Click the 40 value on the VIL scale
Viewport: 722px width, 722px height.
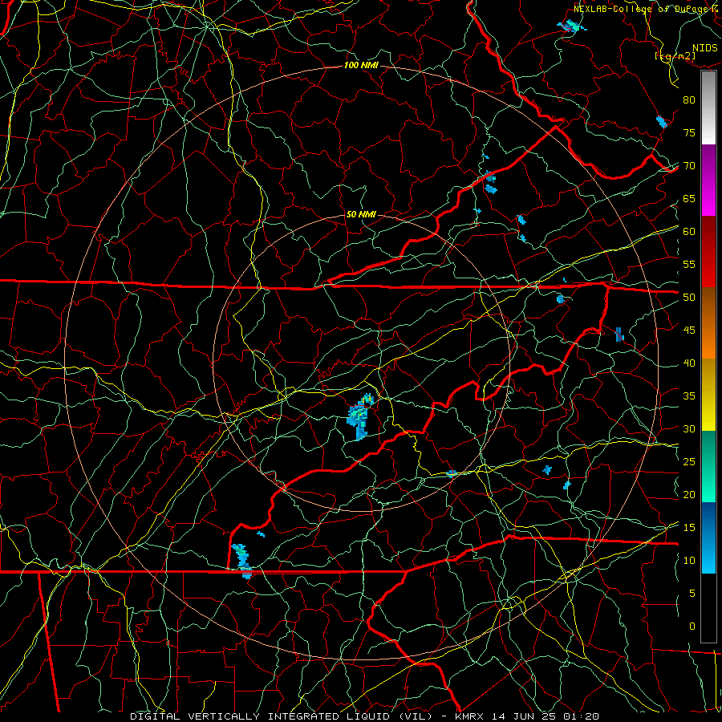tap(689, 363)
